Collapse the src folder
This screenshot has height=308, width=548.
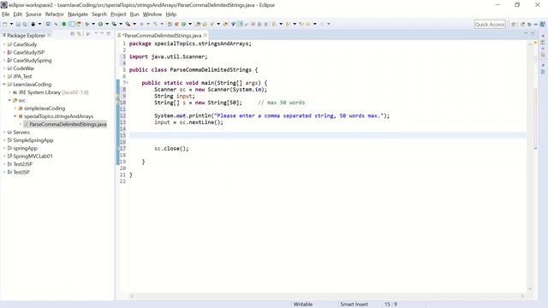pos(9,100)
